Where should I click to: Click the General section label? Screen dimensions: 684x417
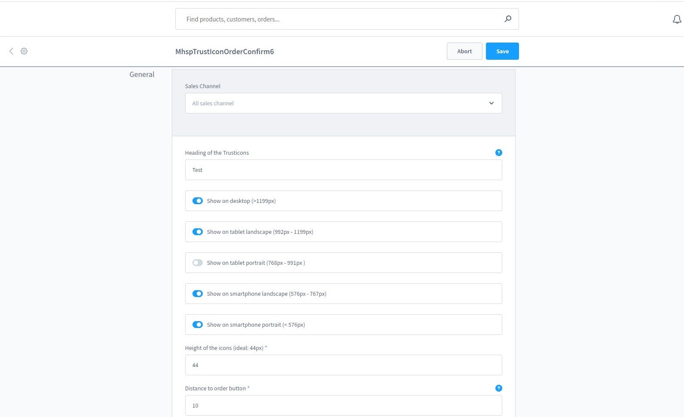tap(142, 74)
